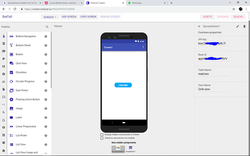Edit the View Name field Grid view
Screen dimensions: 250x156
coord(213,89)
